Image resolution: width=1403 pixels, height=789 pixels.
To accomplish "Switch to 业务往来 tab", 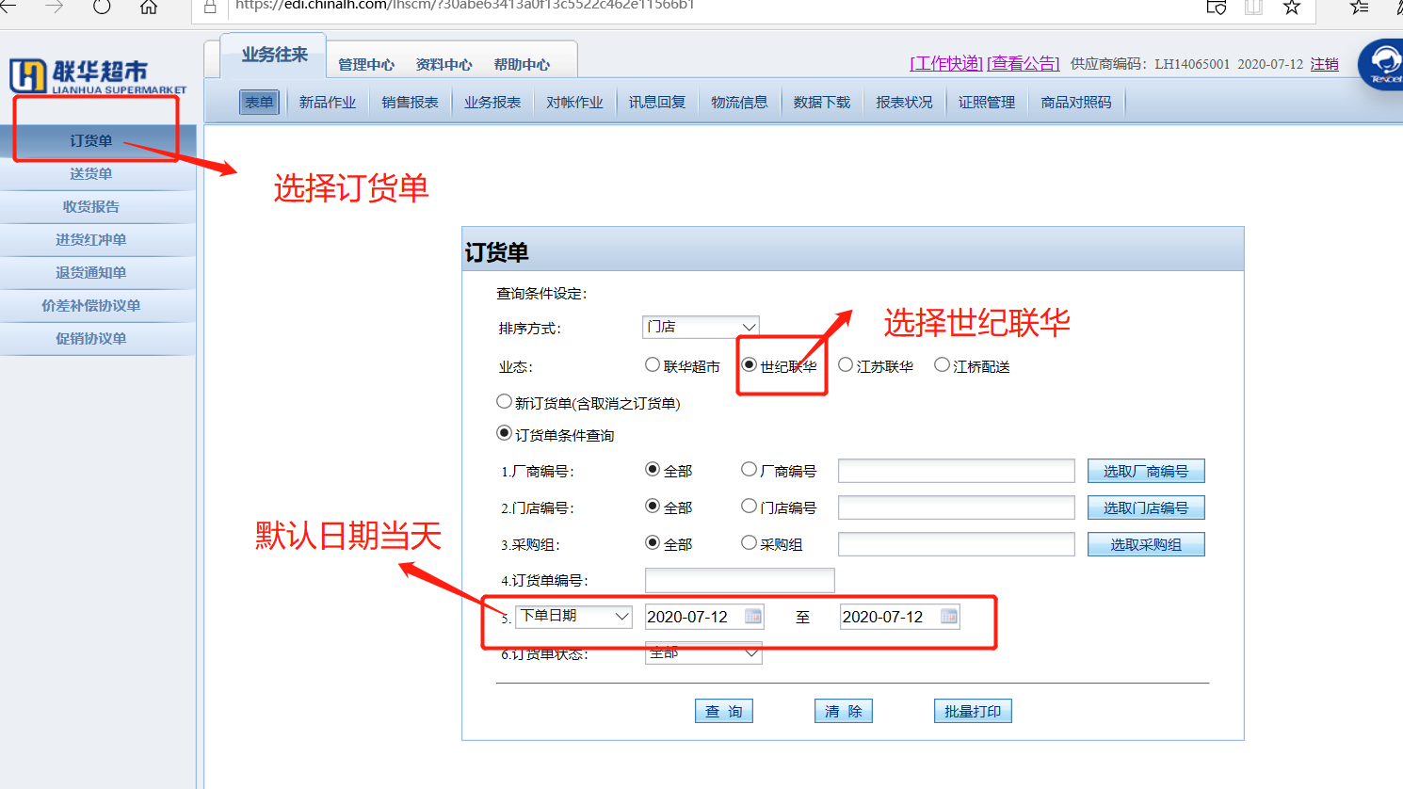I will point(274,56).
